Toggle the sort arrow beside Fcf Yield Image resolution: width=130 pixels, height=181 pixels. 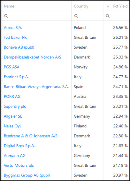[x=108, y=6]
